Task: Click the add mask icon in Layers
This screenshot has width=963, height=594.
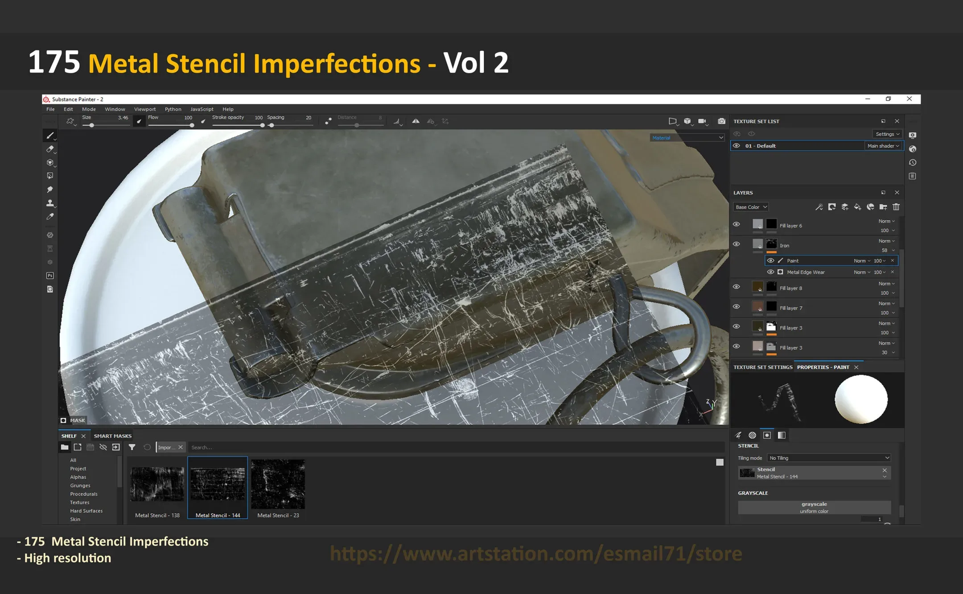Action: 832,207
